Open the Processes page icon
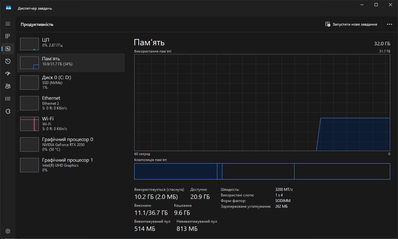The width and height of the screenshot is (398, 239). 8,36
